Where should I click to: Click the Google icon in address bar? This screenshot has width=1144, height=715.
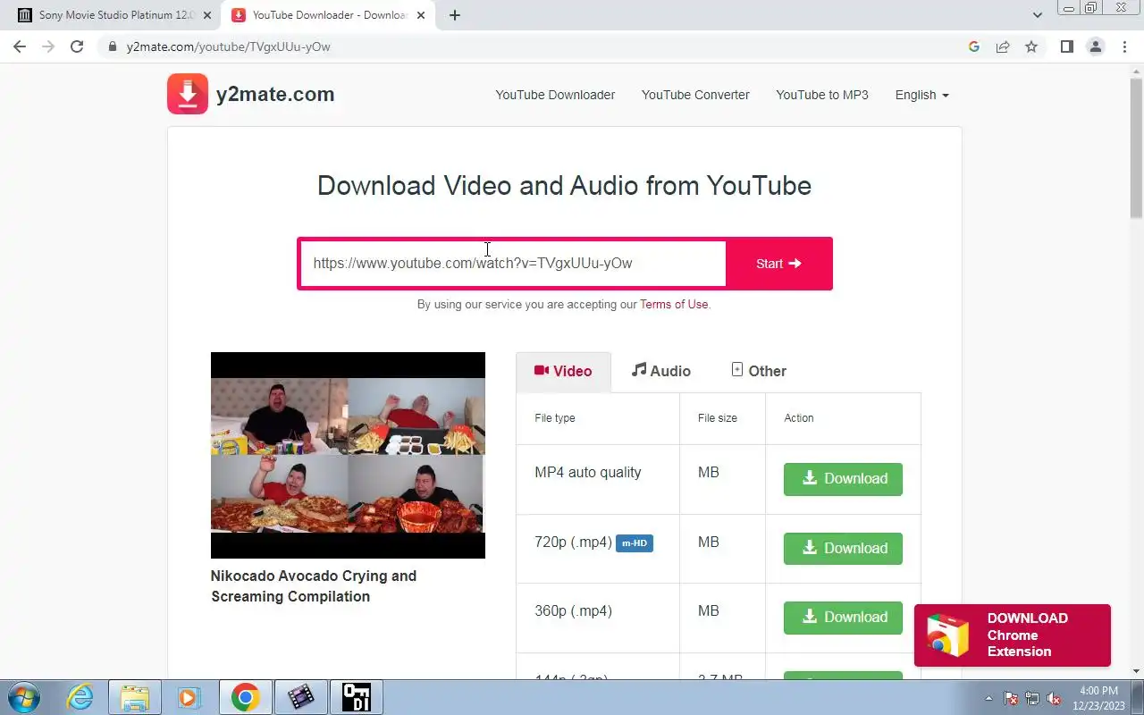pyautogui.click(x=974, y=46)
